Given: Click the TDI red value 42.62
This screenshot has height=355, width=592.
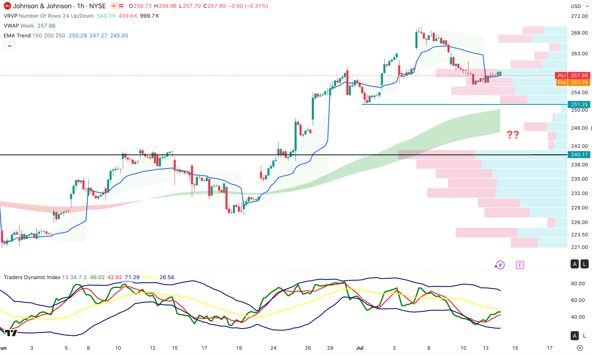Looking at the screenshot, I should click(x=115, y=277).
